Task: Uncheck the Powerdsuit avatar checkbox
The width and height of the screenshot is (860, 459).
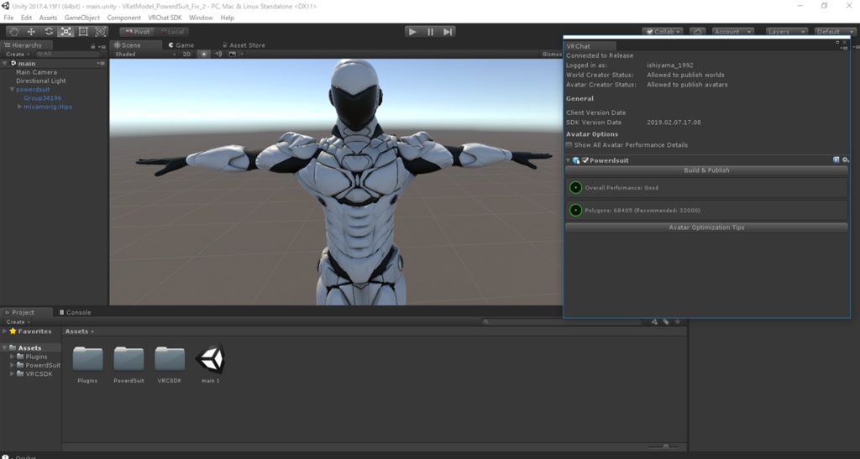Action: tap(585, 160)
